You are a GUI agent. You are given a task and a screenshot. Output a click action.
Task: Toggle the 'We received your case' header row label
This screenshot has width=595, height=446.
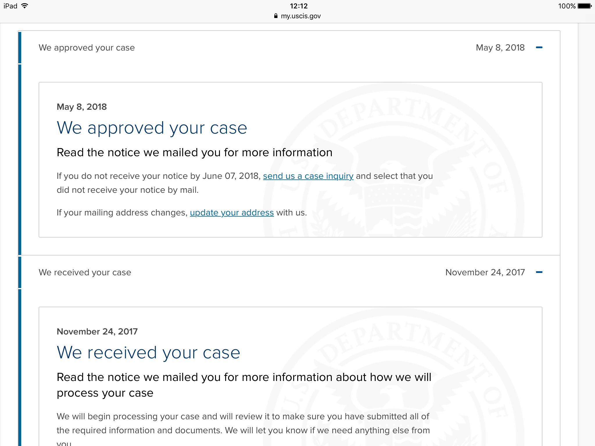click(x=85, y=272)
